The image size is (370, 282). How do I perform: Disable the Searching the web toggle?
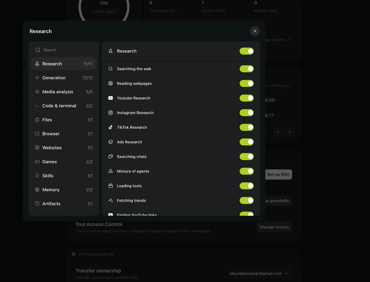[x=247, y=69]
